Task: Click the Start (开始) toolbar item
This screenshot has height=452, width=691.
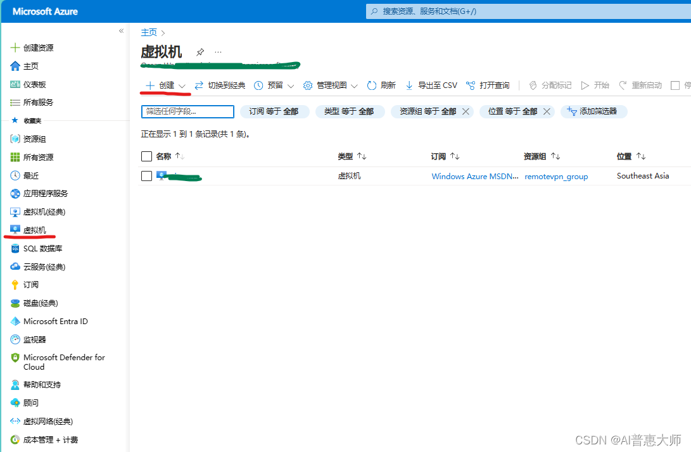Action: click(x=595, y=85)
